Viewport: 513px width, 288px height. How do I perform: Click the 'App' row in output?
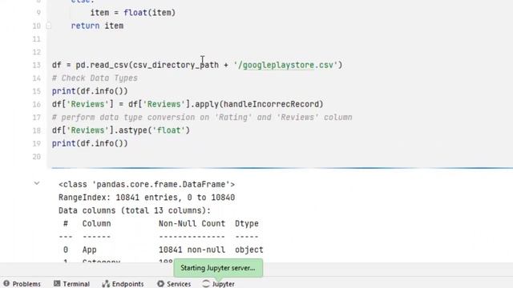click(x=164, y=250)
